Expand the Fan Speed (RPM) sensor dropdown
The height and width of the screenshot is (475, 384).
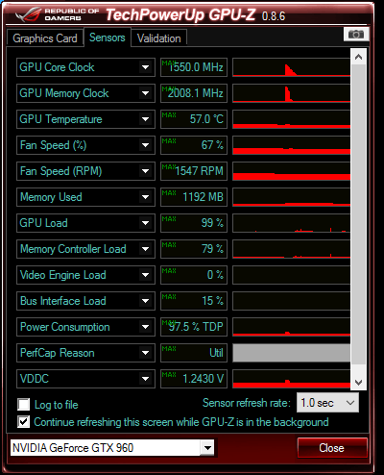[146, 171]
